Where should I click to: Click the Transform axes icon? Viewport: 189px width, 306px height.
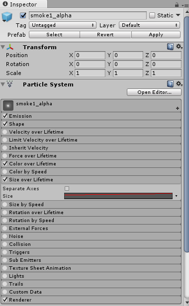[10, 47]
